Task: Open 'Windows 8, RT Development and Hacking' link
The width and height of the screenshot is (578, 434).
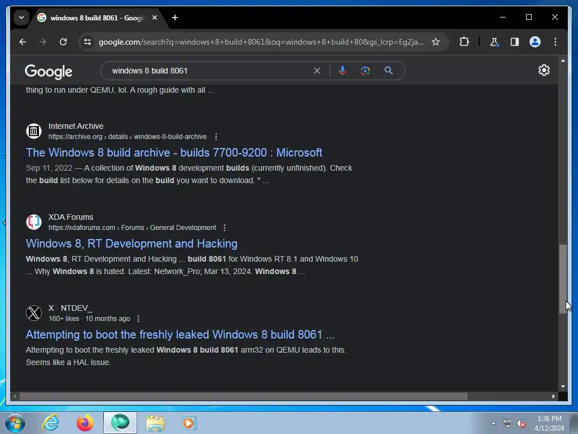Action: coord(132,244)
